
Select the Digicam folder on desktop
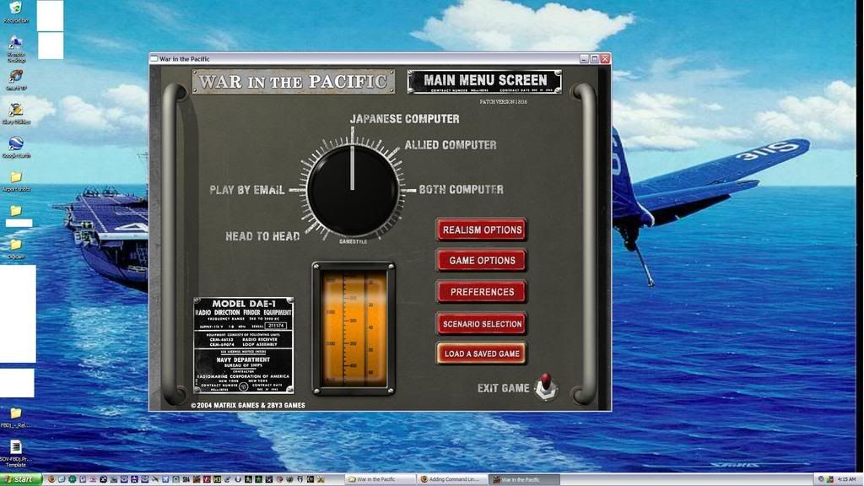point(16,249)
